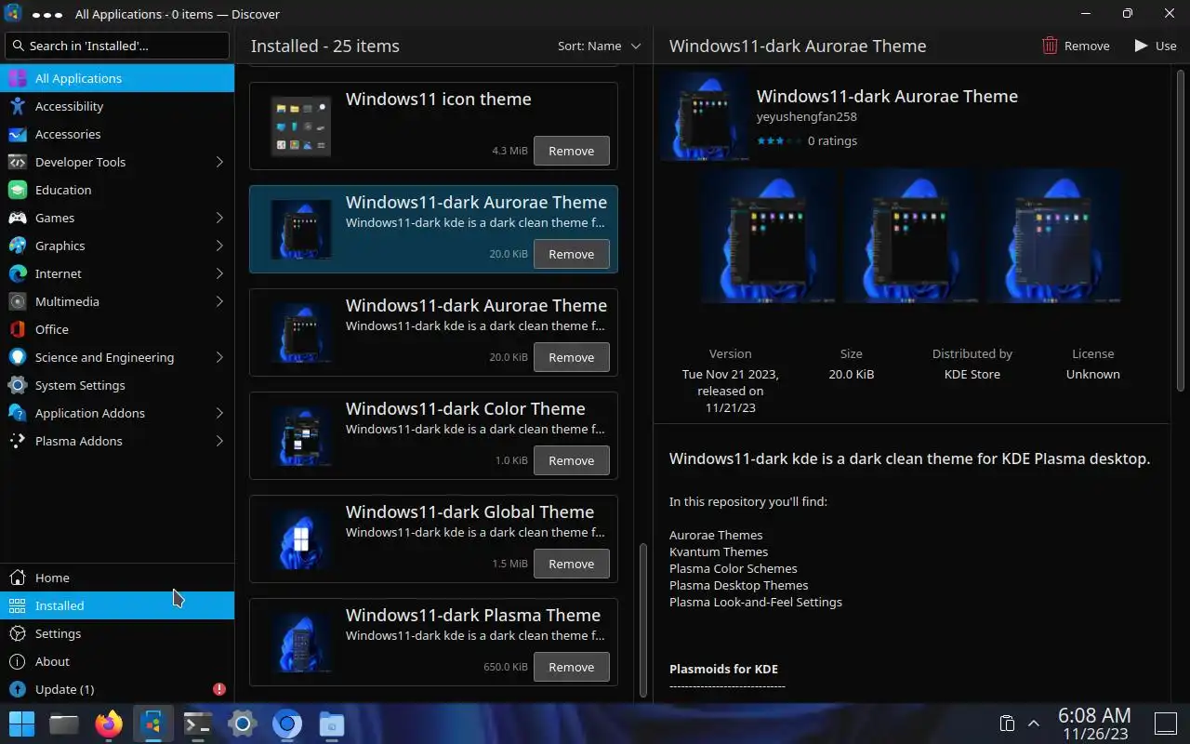
Task: Open the Settings page in sidebar
Action: [117, 633]
